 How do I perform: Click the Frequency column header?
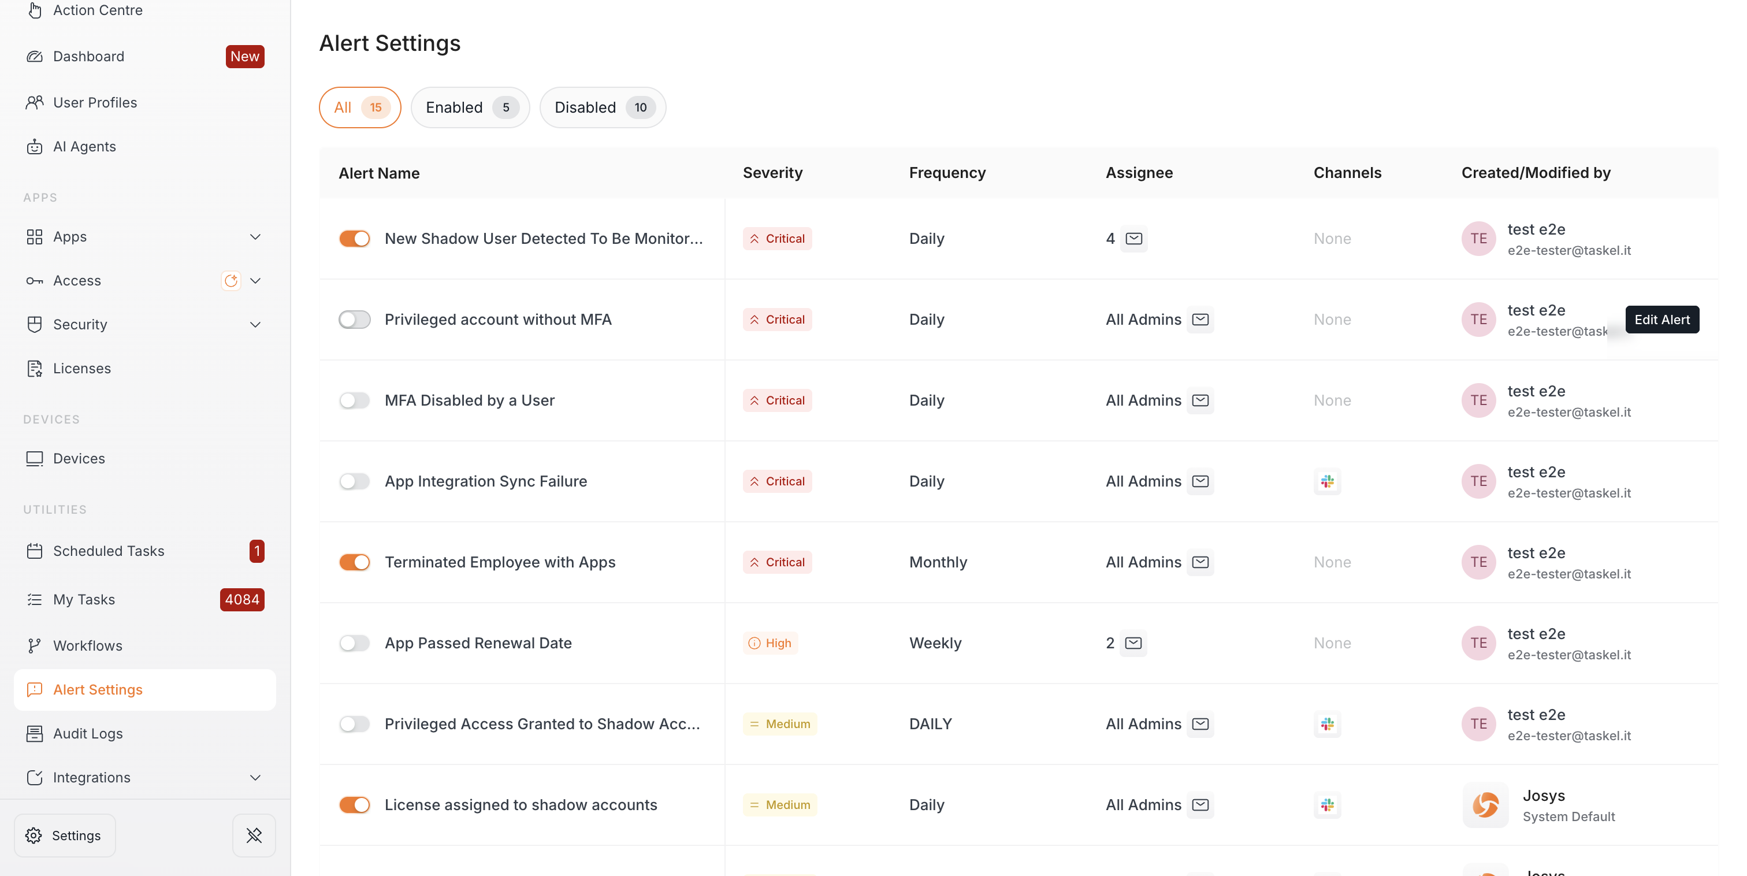pyautogui.click(x=947, y=173)
